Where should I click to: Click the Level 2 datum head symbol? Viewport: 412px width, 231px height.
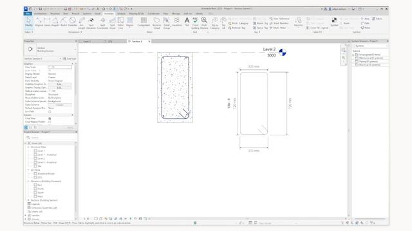(282, 53)
